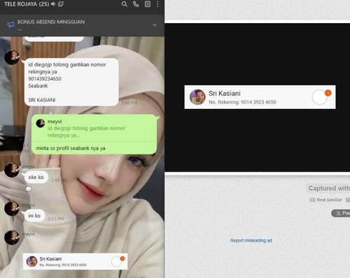Viewport: 350px width, 278px height.
Task: Click the megaphone pinned message icon
Action: [x=10, y=24]
